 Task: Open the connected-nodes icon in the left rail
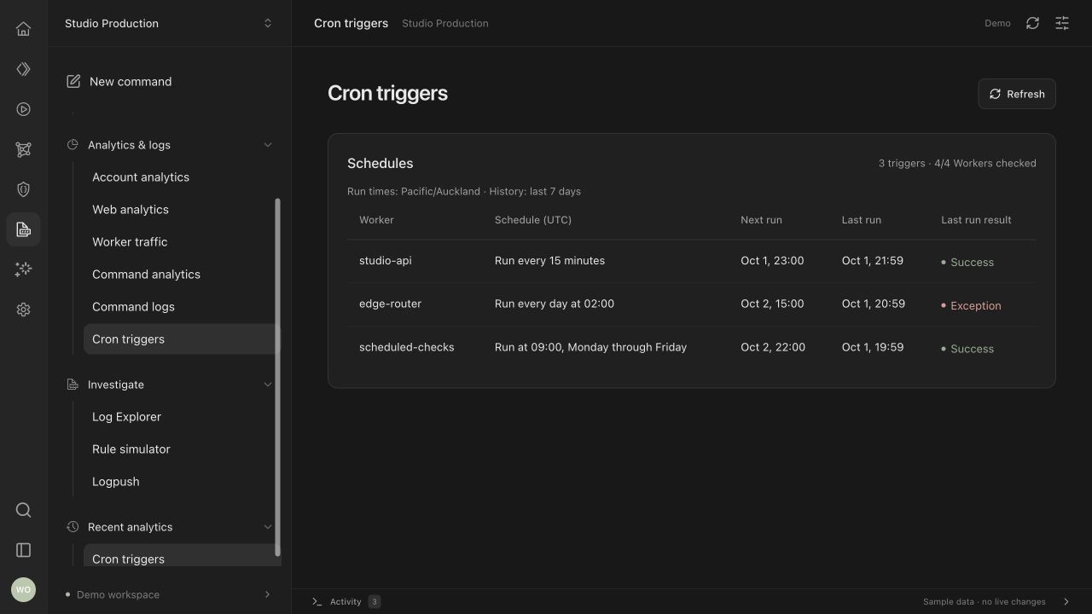click(23, 149)
